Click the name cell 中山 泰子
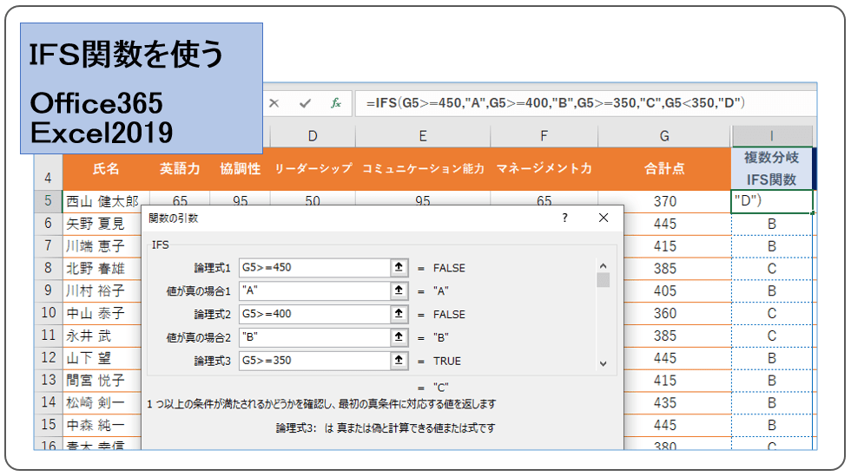 tap(102, 313)
